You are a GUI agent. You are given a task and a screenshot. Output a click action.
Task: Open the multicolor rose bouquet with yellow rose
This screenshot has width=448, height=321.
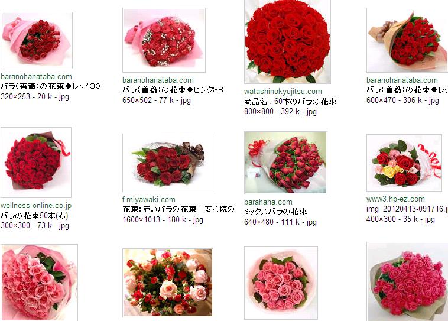coord(404,163)
